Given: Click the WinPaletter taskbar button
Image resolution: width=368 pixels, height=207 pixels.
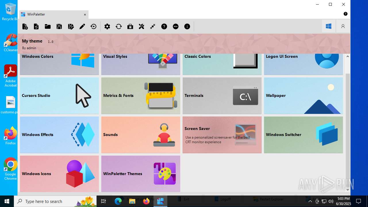Looking at the screenshot, I should coord(160,201).
